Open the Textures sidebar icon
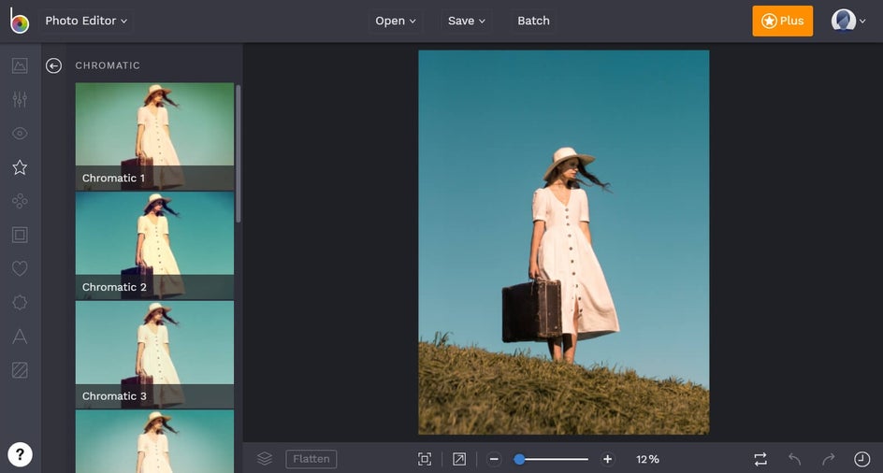The width and height of the screenshot is (883, 473). tap(20, 370)
